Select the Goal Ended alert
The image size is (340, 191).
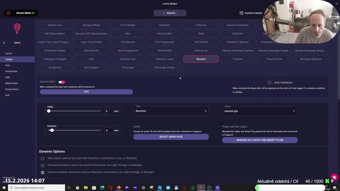click(164, 51)
